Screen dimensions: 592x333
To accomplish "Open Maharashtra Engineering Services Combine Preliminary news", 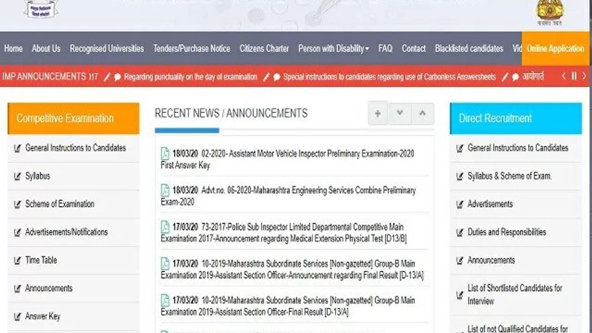I will click(288, 196).
